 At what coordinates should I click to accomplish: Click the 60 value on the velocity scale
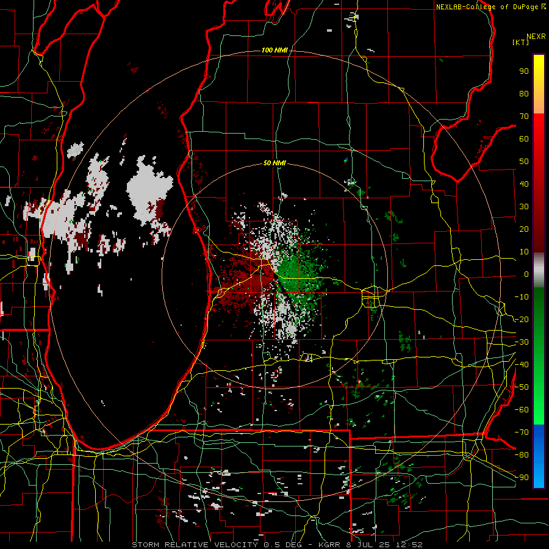pyautogui.click(x=524, y=139)
